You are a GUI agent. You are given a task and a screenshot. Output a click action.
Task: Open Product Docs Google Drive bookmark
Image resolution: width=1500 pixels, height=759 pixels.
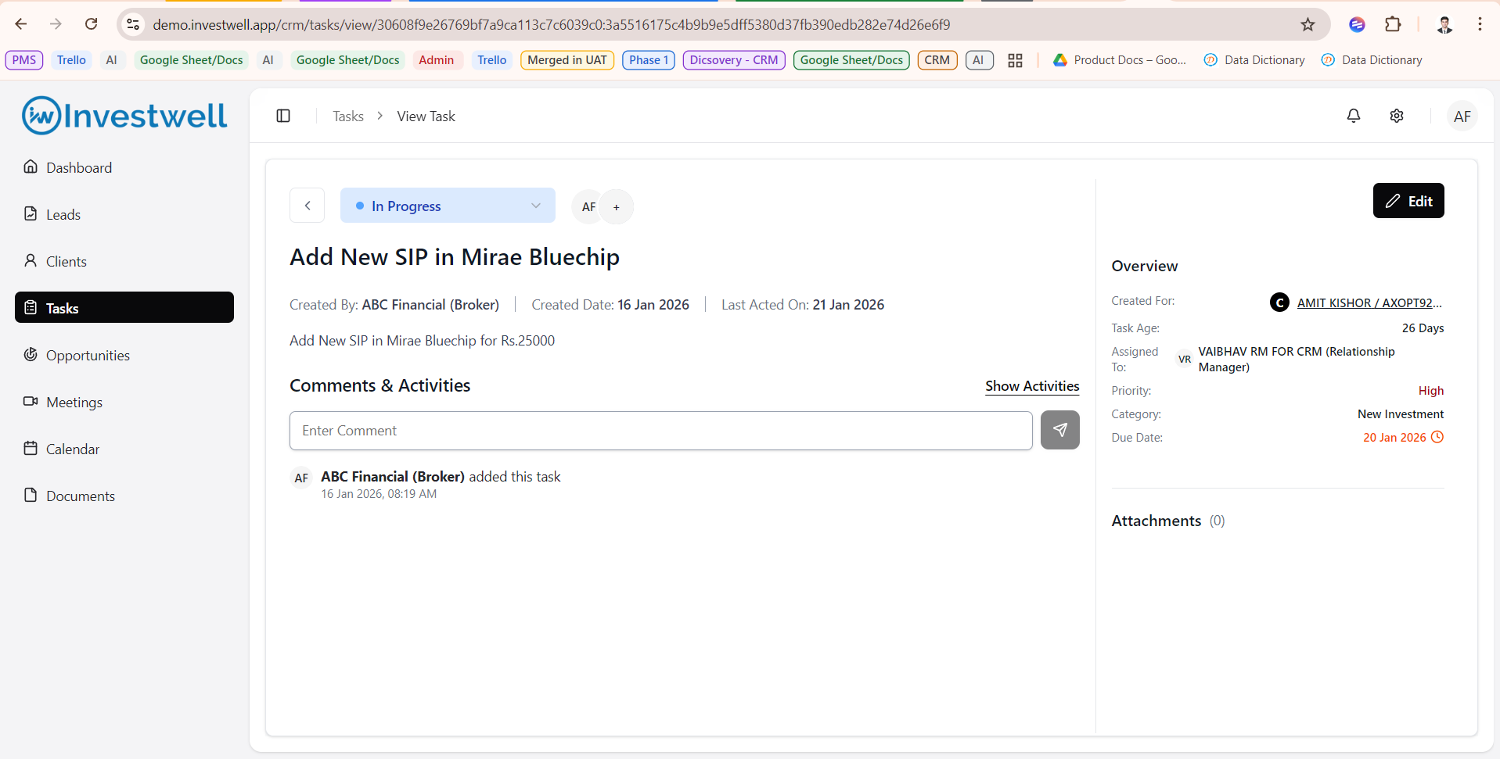pos(1120,60)
